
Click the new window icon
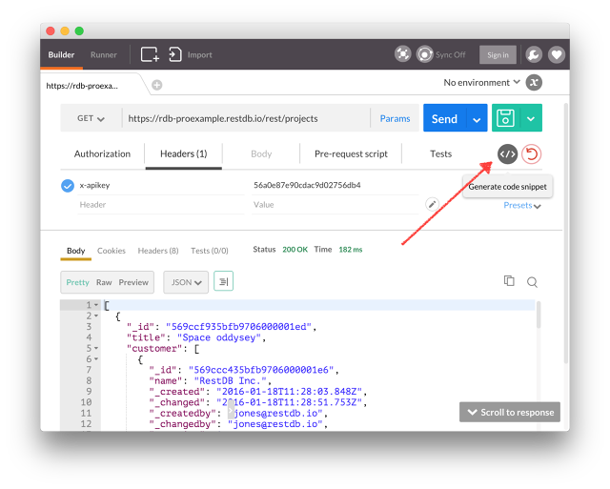point(150,54)
